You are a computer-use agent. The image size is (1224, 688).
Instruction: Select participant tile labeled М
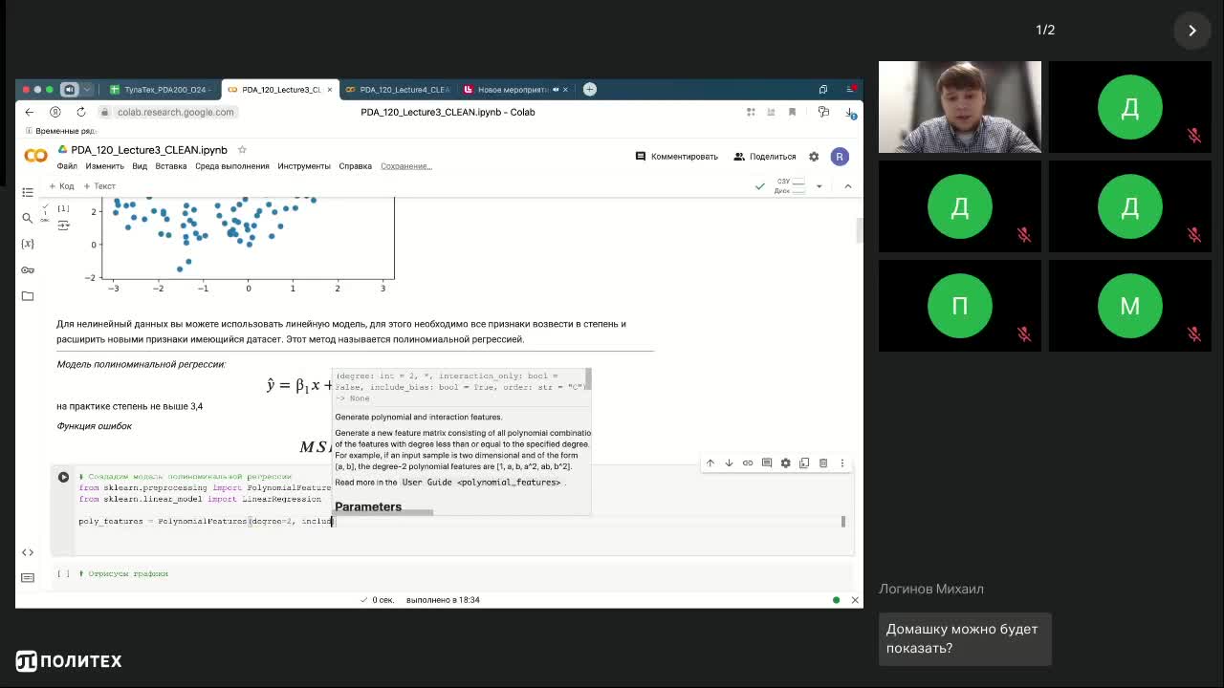pyautogui.click(x=1130, y=306)
